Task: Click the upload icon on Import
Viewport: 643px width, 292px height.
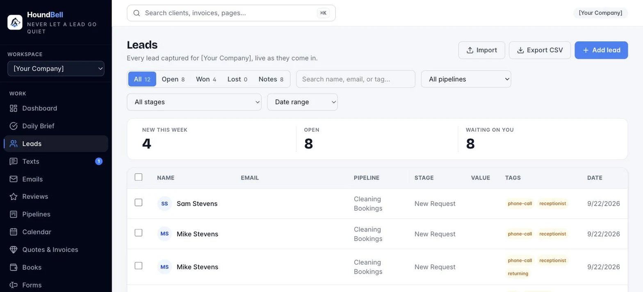Action: tap(470, 50)
